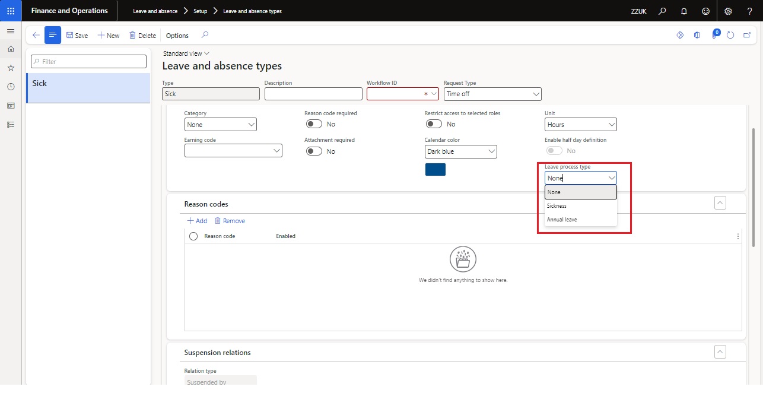Add a new reason code
This screenshot has height=393, width=763.
[x=196, y=220]
